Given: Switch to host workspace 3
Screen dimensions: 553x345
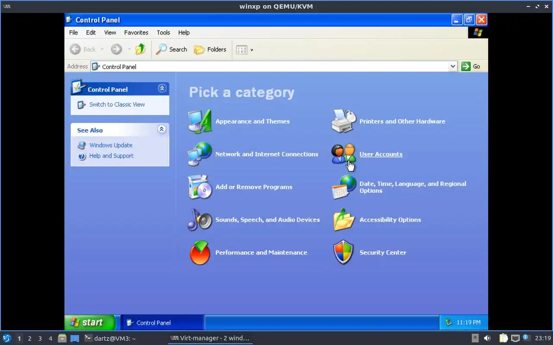Looking at the screenshot, I should coord(40,339).
